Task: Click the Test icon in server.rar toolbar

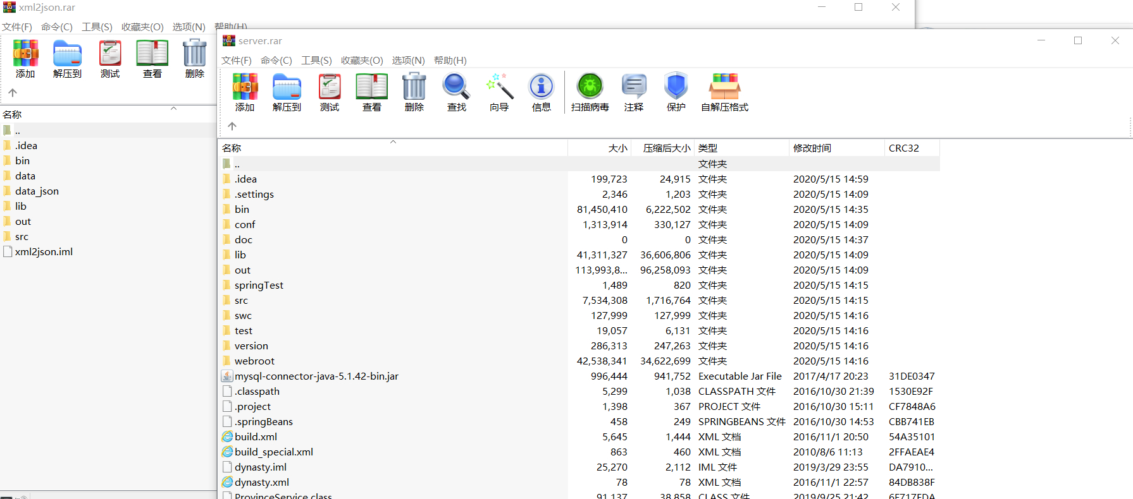Action: pos(330,87)
